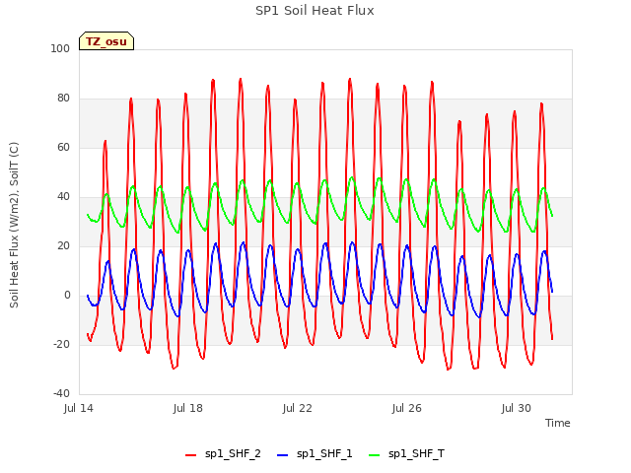Click the 0 y-axis tick label
This screenshot has width=631, height=473.
[67, 296]
